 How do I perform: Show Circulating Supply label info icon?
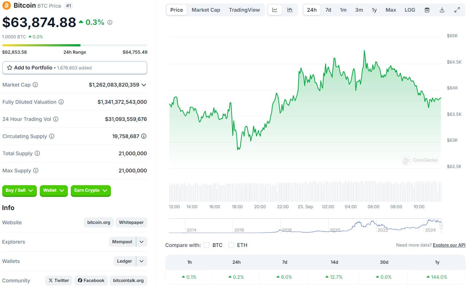[52, 136]
